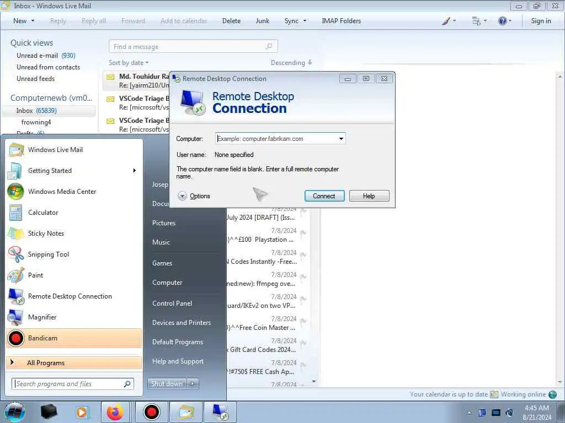Select the frowning4 folder
Viewport: 565px width, 423px height.
coord(36,122)
